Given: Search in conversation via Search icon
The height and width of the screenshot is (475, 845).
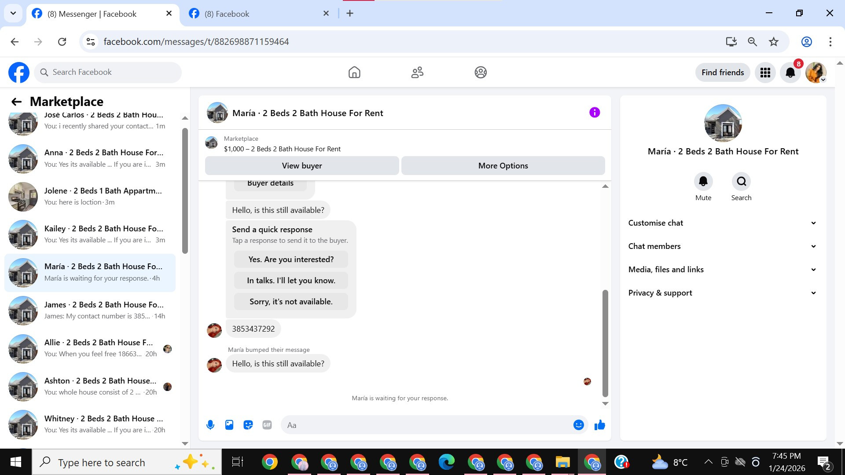Looking at the screenshot, I should click(741, 182).
